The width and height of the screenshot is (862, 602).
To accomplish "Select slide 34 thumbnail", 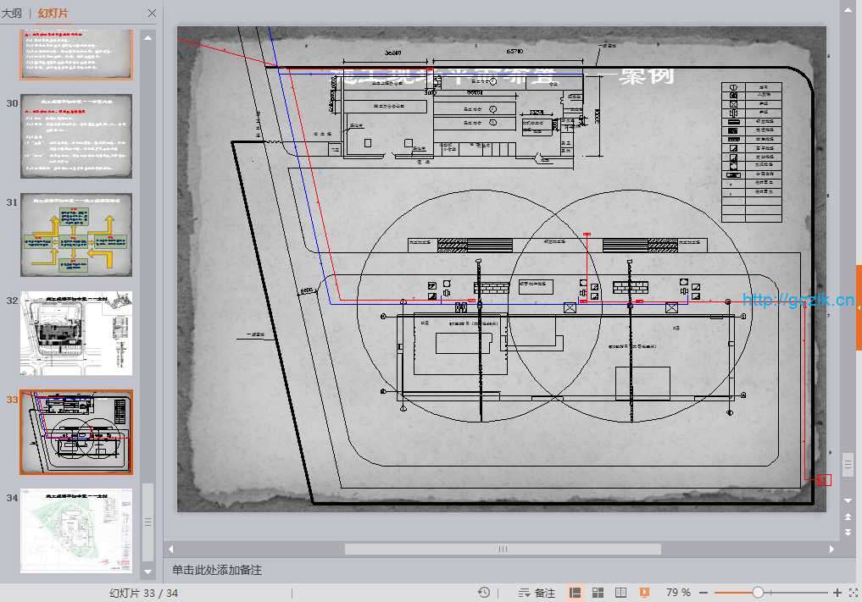I will [76, 531].
